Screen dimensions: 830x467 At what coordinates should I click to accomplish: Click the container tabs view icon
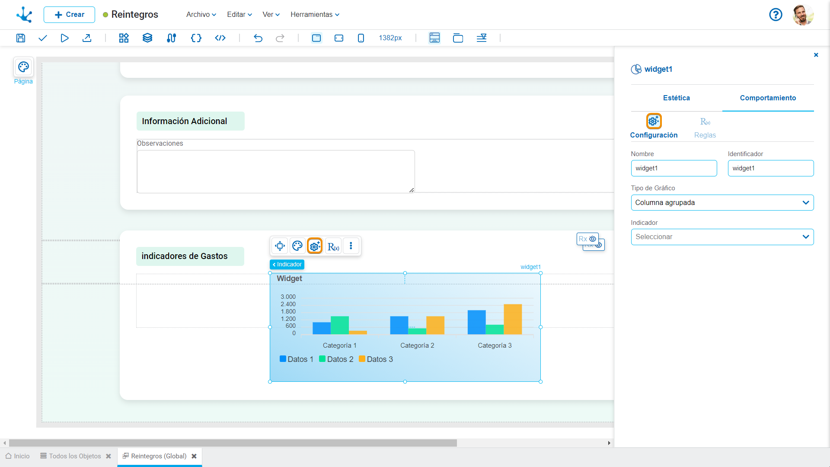pyautogui.click(x=458, y=38)
